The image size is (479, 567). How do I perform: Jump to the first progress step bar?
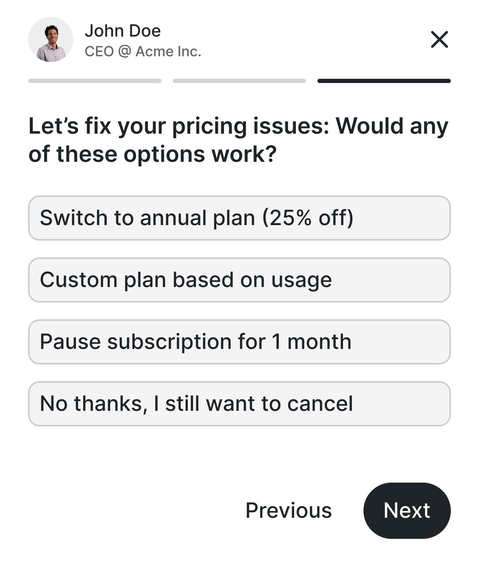[x=95, y=81]
